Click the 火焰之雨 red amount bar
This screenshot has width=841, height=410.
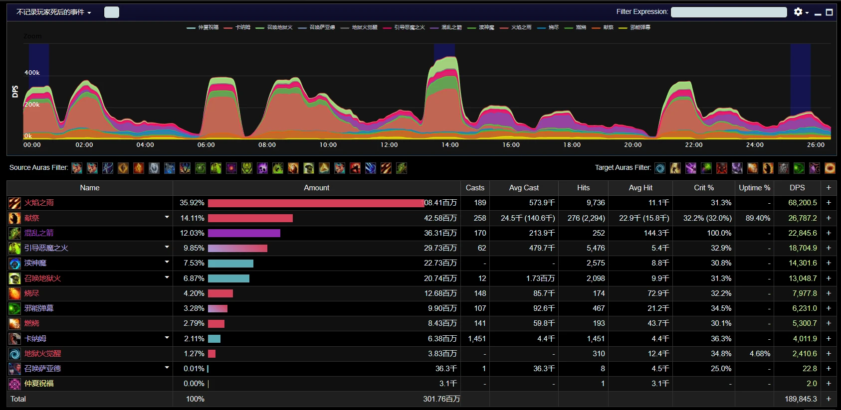316,203
